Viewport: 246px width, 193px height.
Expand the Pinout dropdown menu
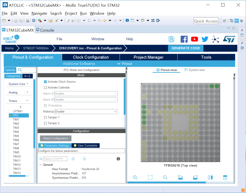tap(125, 64)
